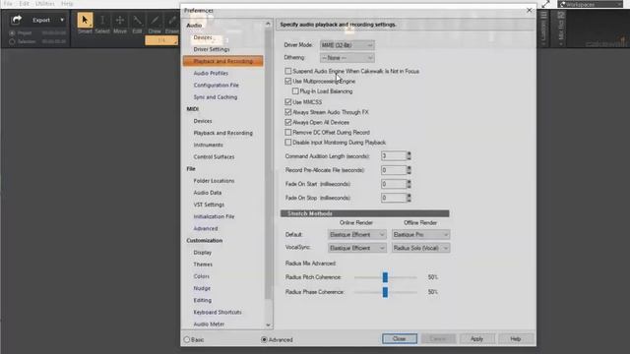Screen dimensions: 630x354
Task: Open VocalSync Offline Render Radius Solo dropdown
Action: click(420, 248)
